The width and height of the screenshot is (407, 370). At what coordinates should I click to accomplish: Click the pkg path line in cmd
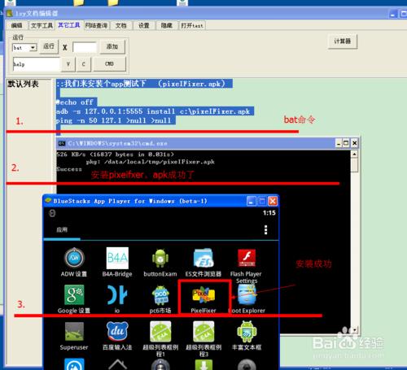(x=151, y=162)
